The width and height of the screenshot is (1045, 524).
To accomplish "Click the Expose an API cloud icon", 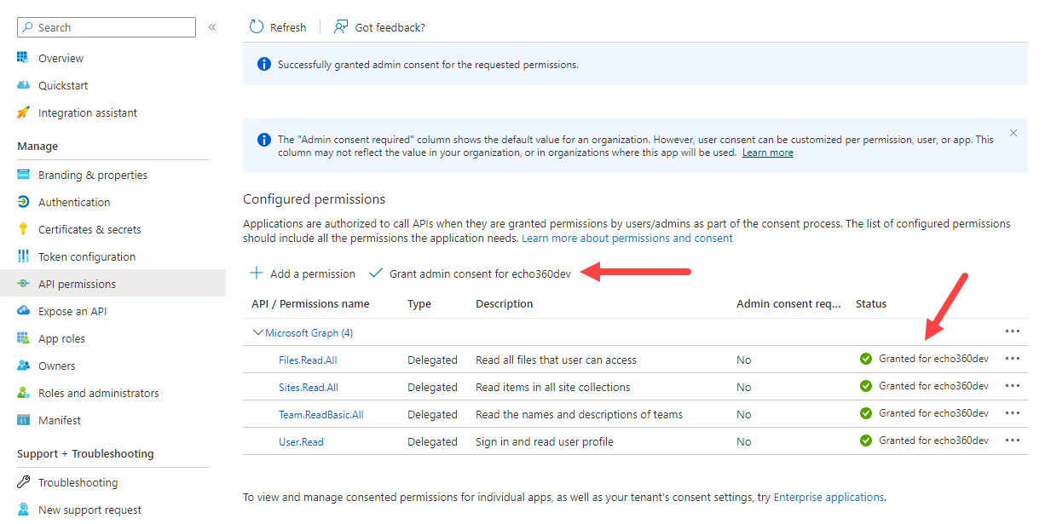I will point(23,311).
